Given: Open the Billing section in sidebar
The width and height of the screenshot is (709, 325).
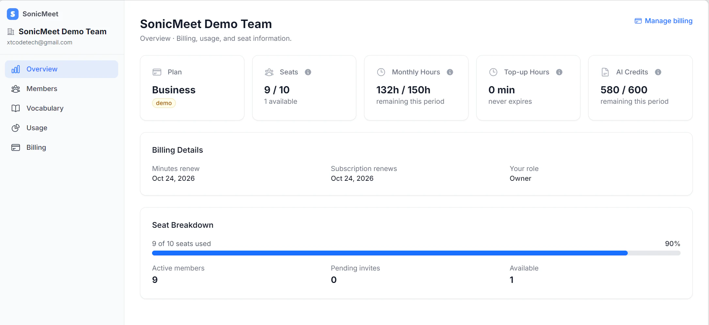Looking at the screenshot, I should tap(61, 147).
